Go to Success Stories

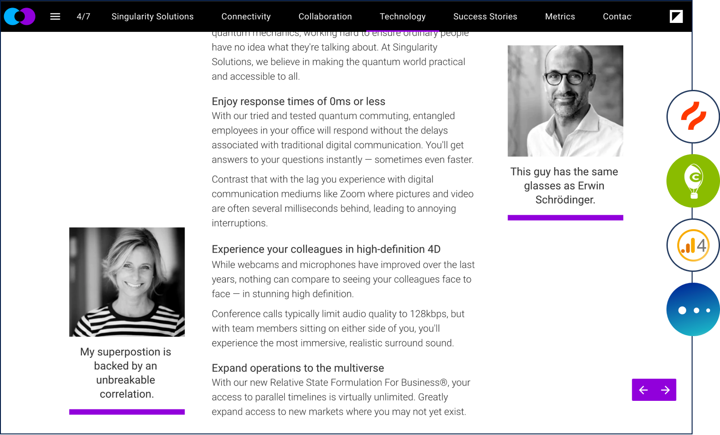tap(485, 17)
